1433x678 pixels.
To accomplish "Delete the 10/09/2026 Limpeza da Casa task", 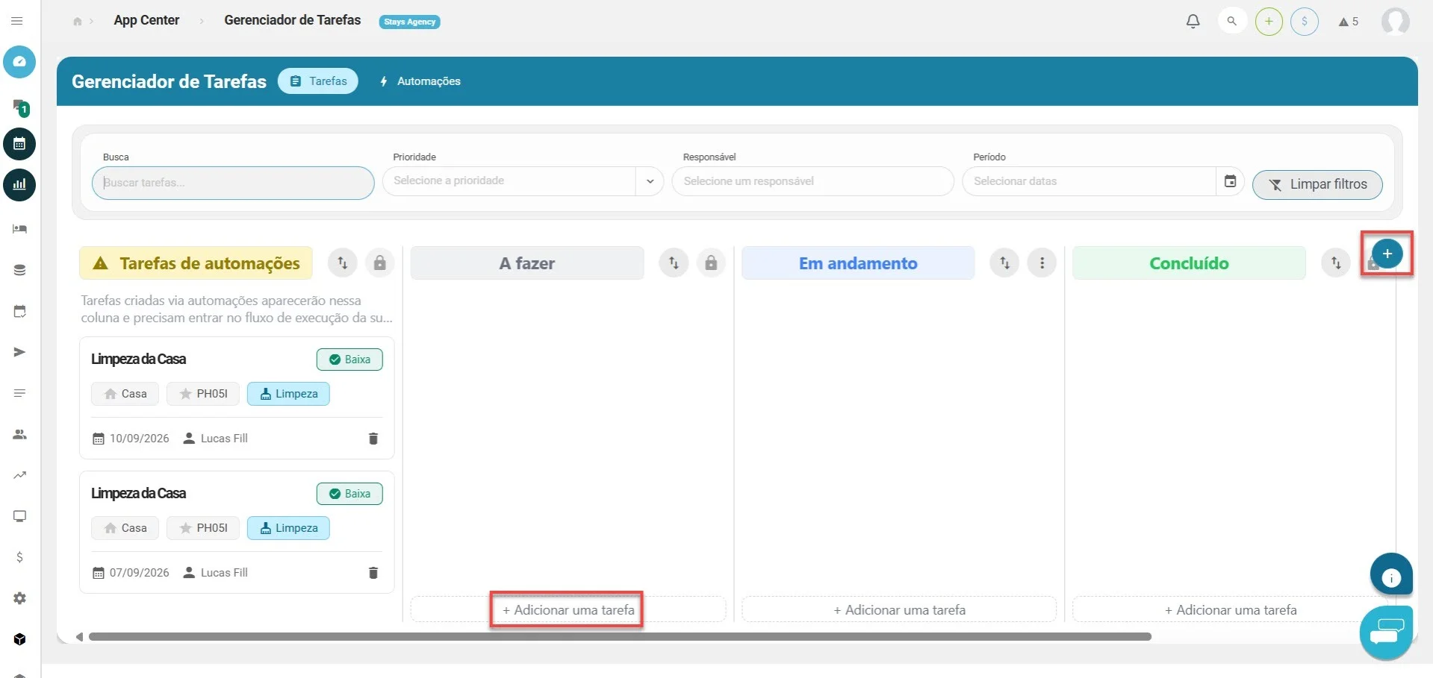I will pos(373,439).
